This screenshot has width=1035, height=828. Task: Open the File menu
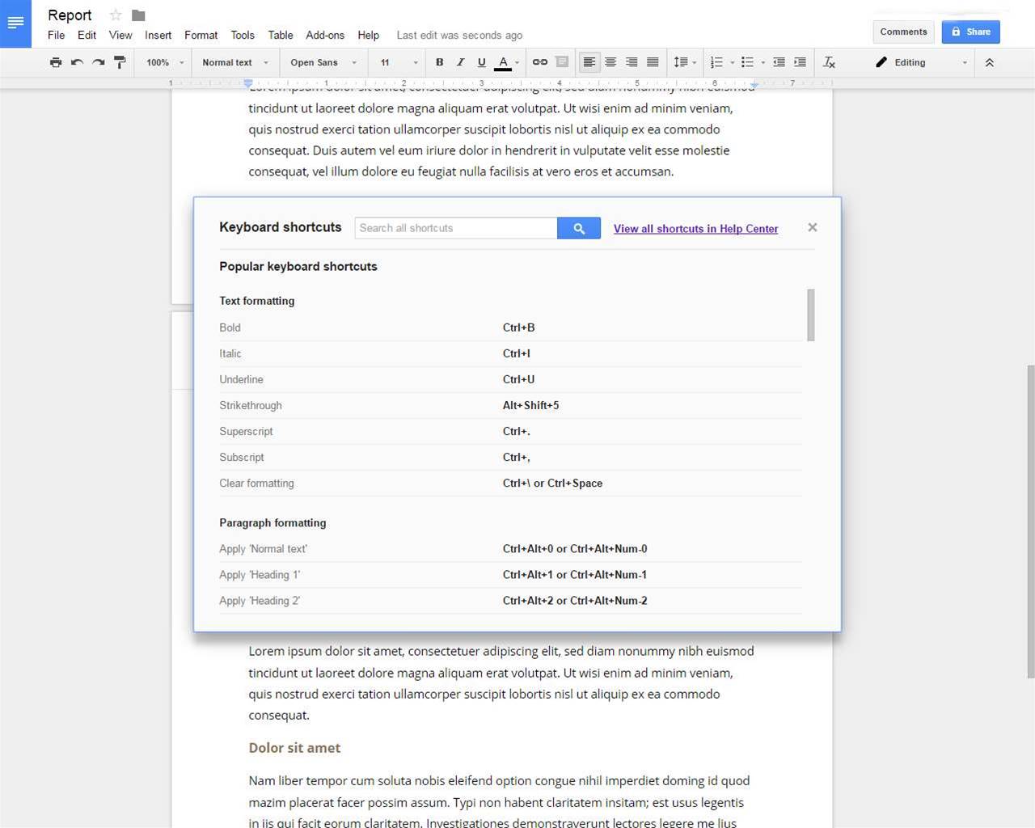coord(56,35)
